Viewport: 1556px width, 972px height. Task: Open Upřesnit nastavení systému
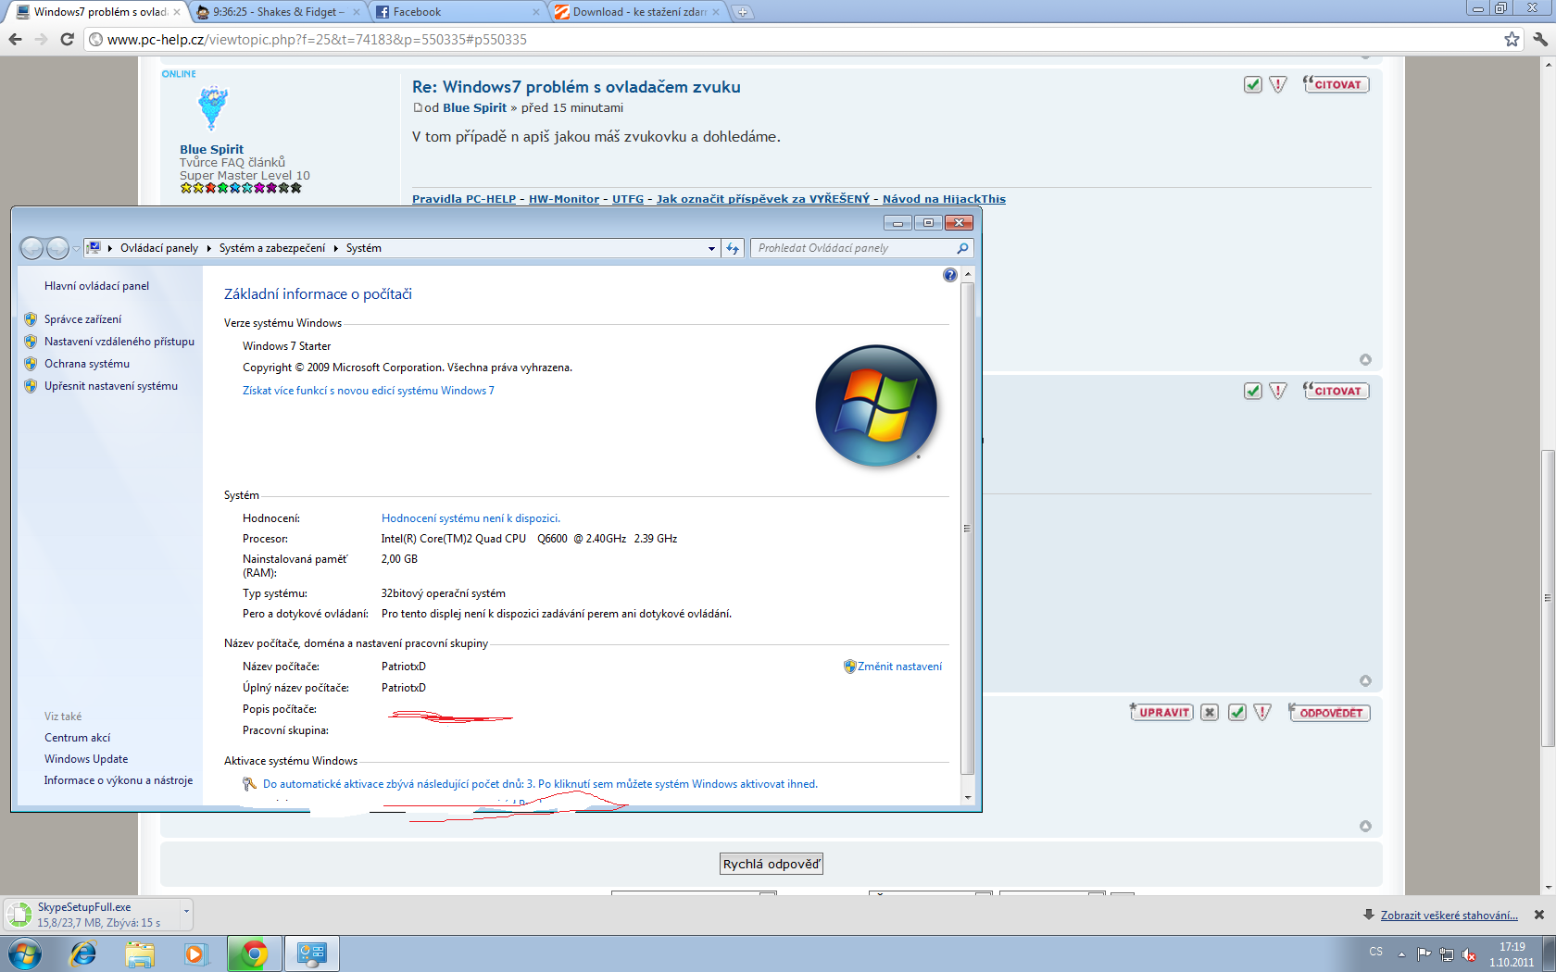111,386
